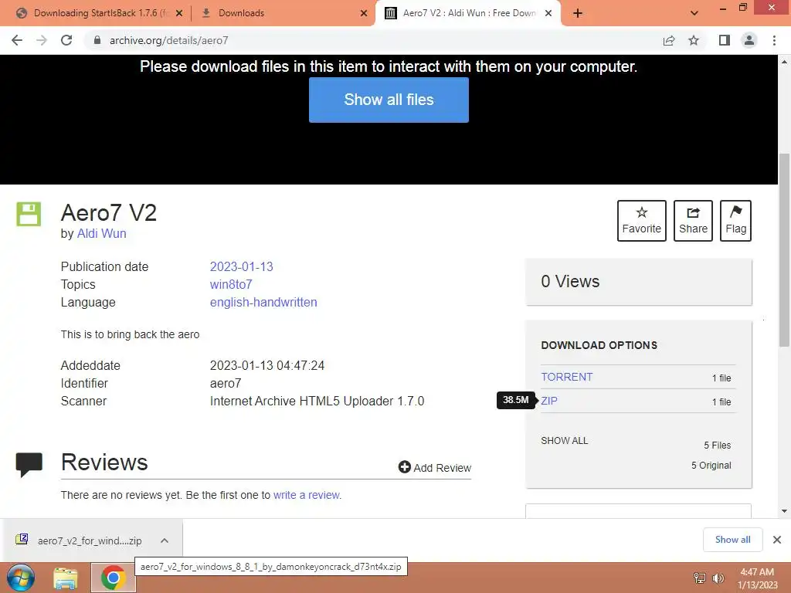The width and height of the screenshot is (791, 593).
Task: Go back using browser back arrow
Action: coord(17,40)
